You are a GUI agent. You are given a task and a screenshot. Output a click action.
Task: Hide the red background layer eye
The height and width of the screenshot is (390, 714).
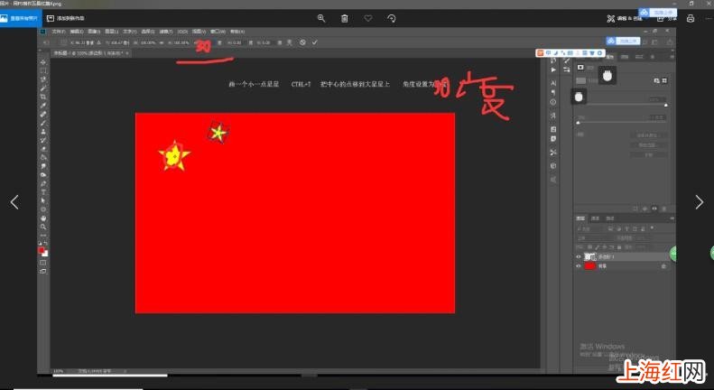pyautogui.click(x=579, y=266)
